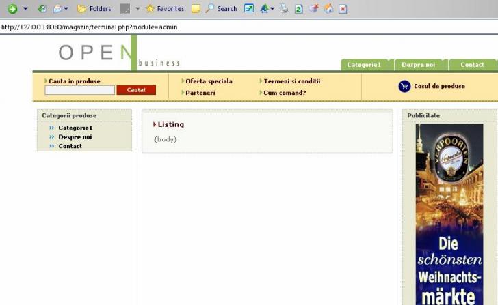
Task: Select the Contact tab at top
Action: (472, 65)
